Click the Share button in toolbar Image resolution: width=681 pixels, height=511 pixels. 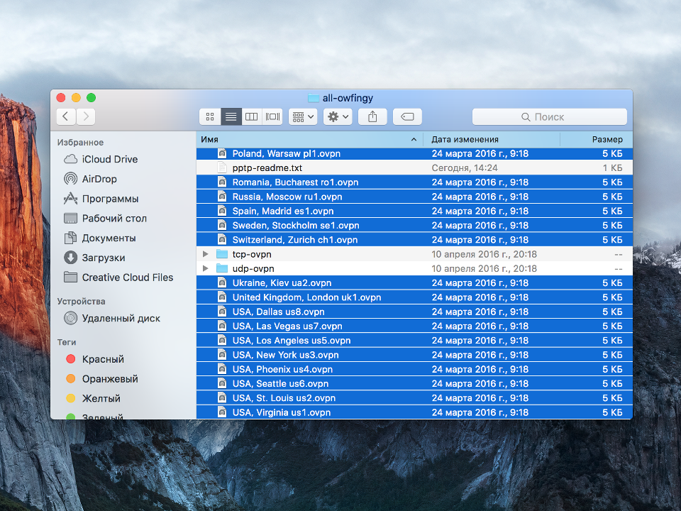tap(372, 116)
